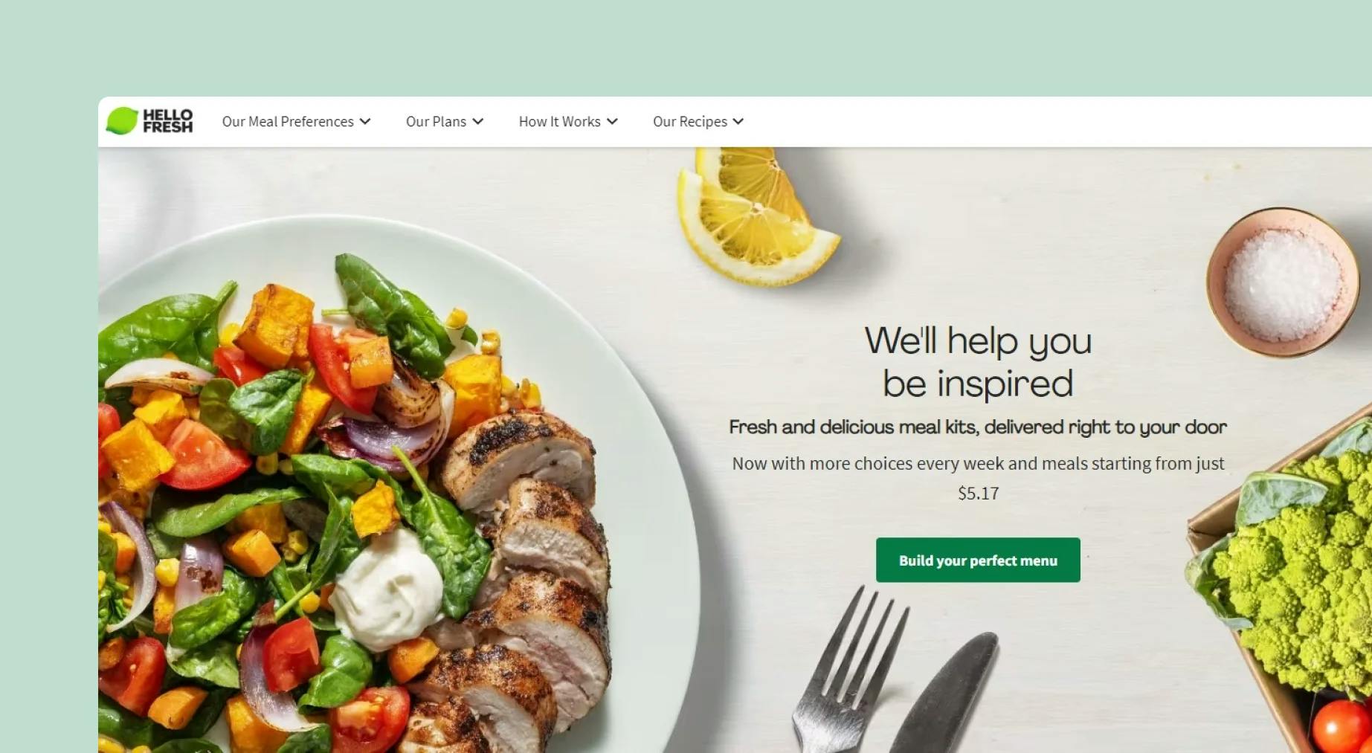Select the How It Works menu label
Screen dimensions: 1372x753
click(559, 122)
